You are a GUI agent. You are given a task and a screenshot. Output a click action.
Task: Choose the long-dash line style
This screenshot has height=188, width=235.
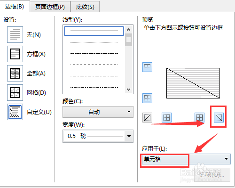(x=94, y=65)
